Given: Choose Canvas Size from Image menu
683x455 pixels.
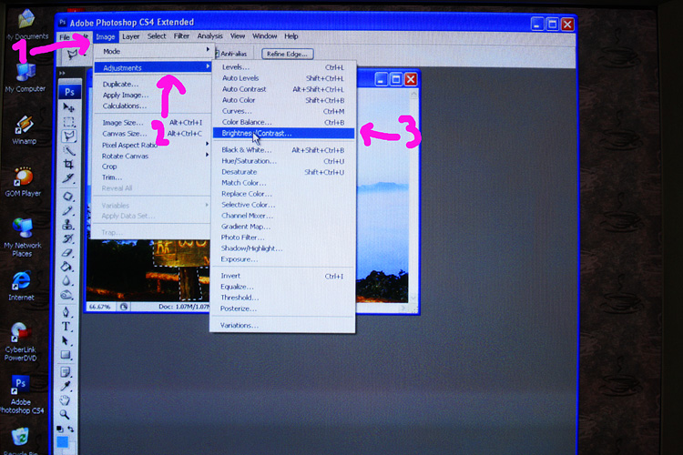Looking at the screenshot, I should click(152, 134).
